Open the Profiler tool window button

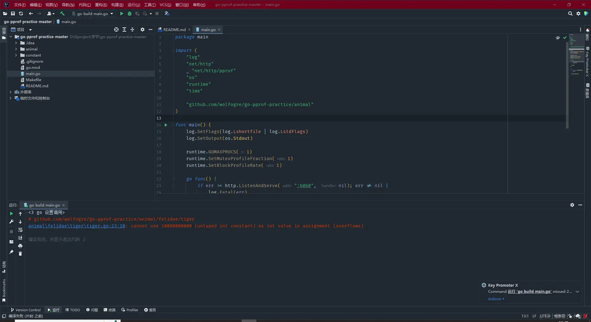coord(130,310)
